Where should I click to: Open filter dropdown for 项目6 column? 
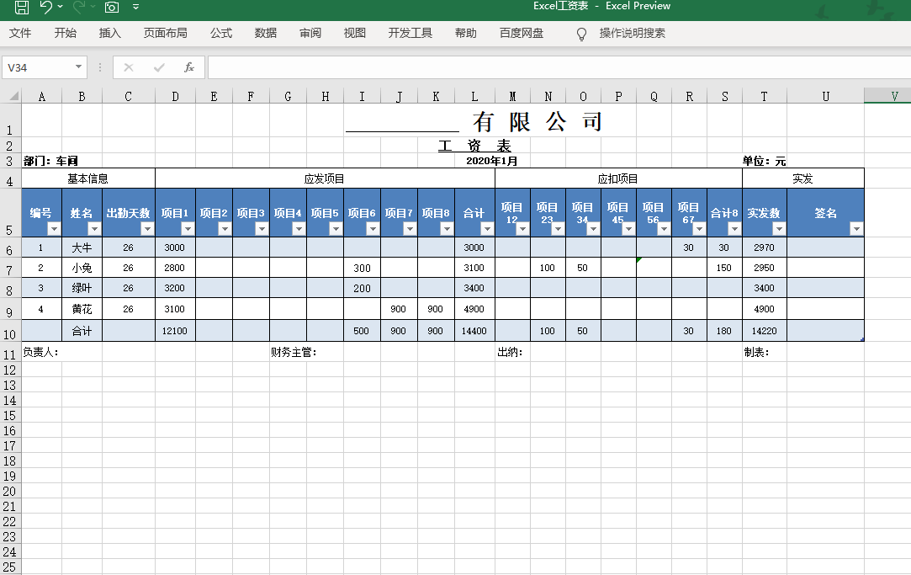pyautogui.click(x=373, y=229)
